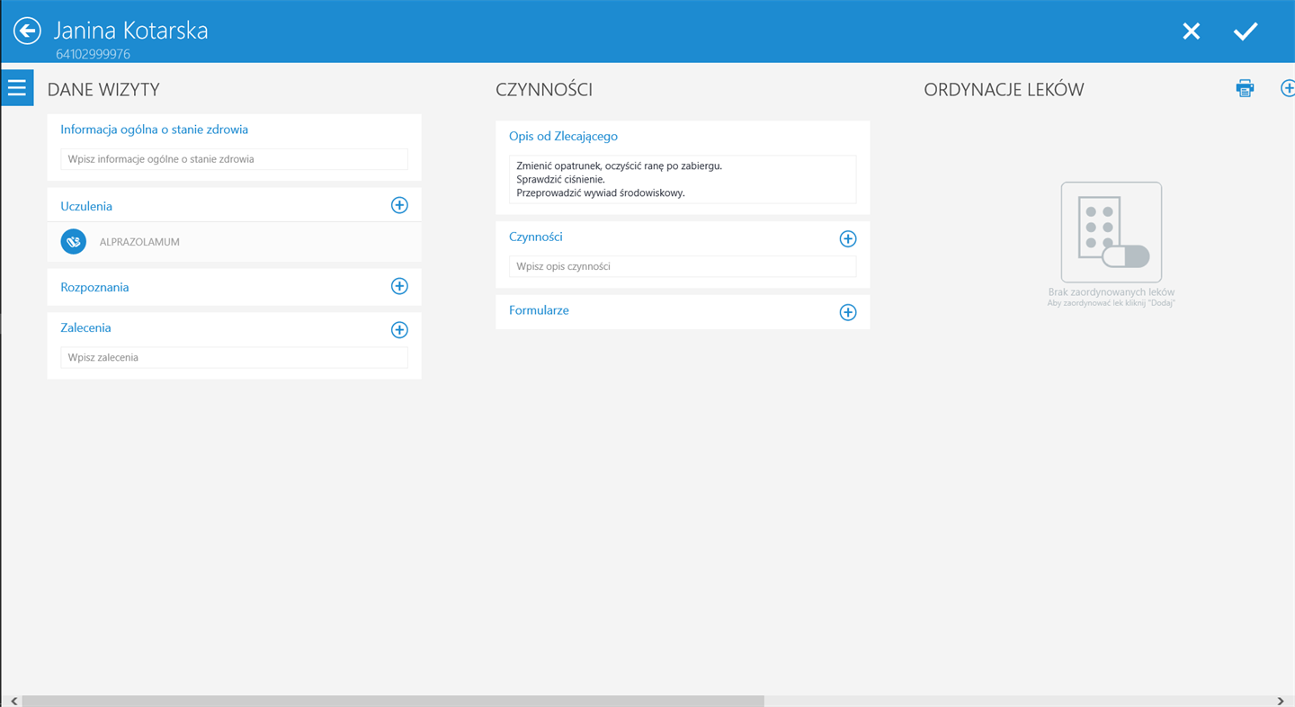Select the ALPRAZOLAMUM allergy entry

point(234,242)
